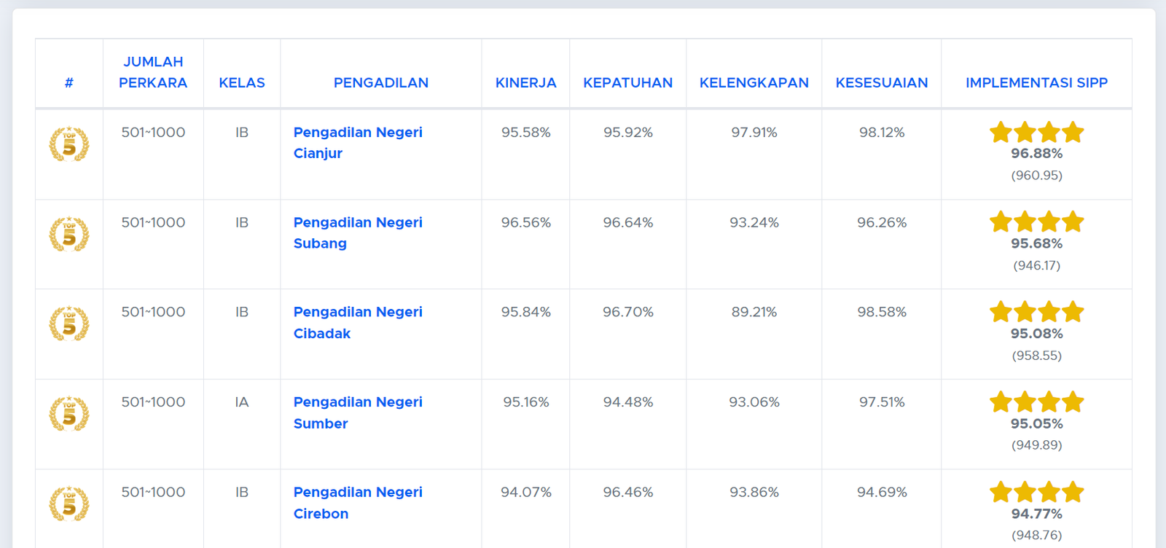1166x548 pixels.
Task: Click the Top 5 badge for Cianjur
Action: click(x=69, y=144)
